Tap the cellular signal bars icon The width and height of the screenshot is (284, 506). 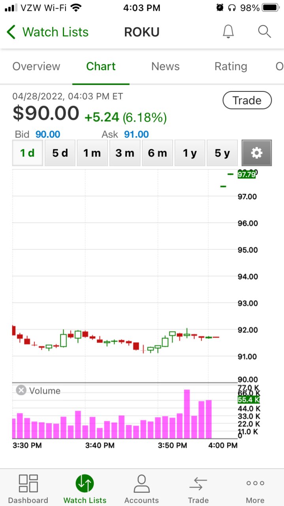click(11, 8)
